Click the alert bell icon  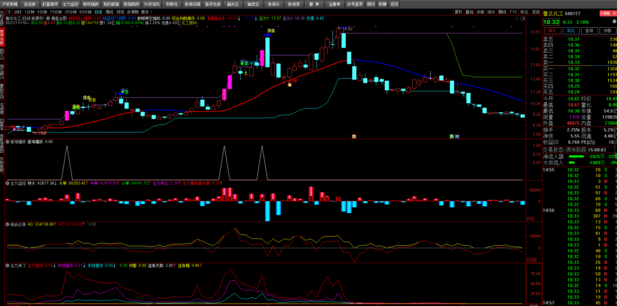point(614,22)
